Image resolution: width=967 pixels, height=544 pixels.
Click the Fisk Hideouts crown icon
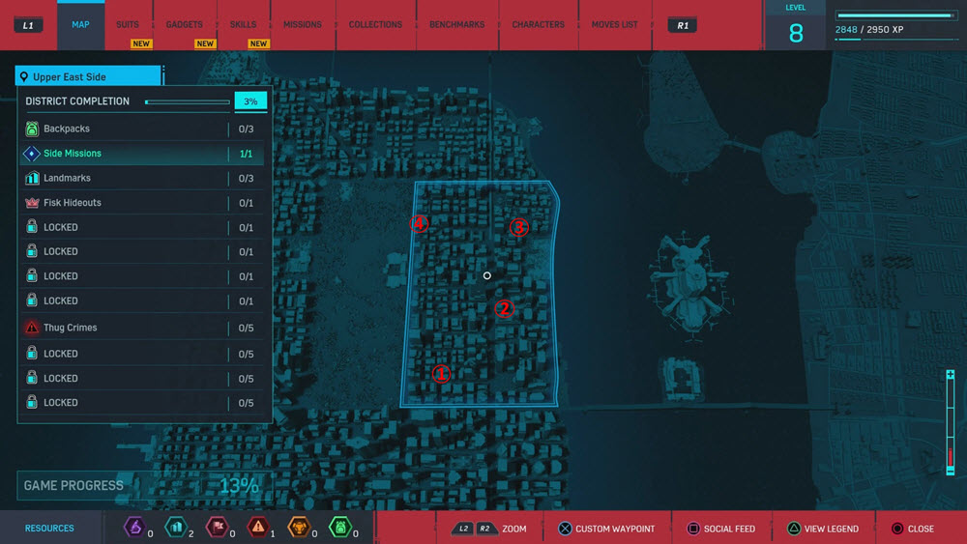click(32, 203)
